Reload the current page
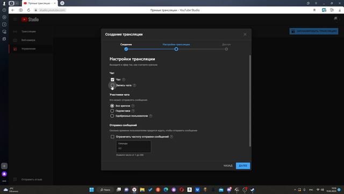Screen dimensions: 344x194 pyautogui.click(x=28, y=10)
